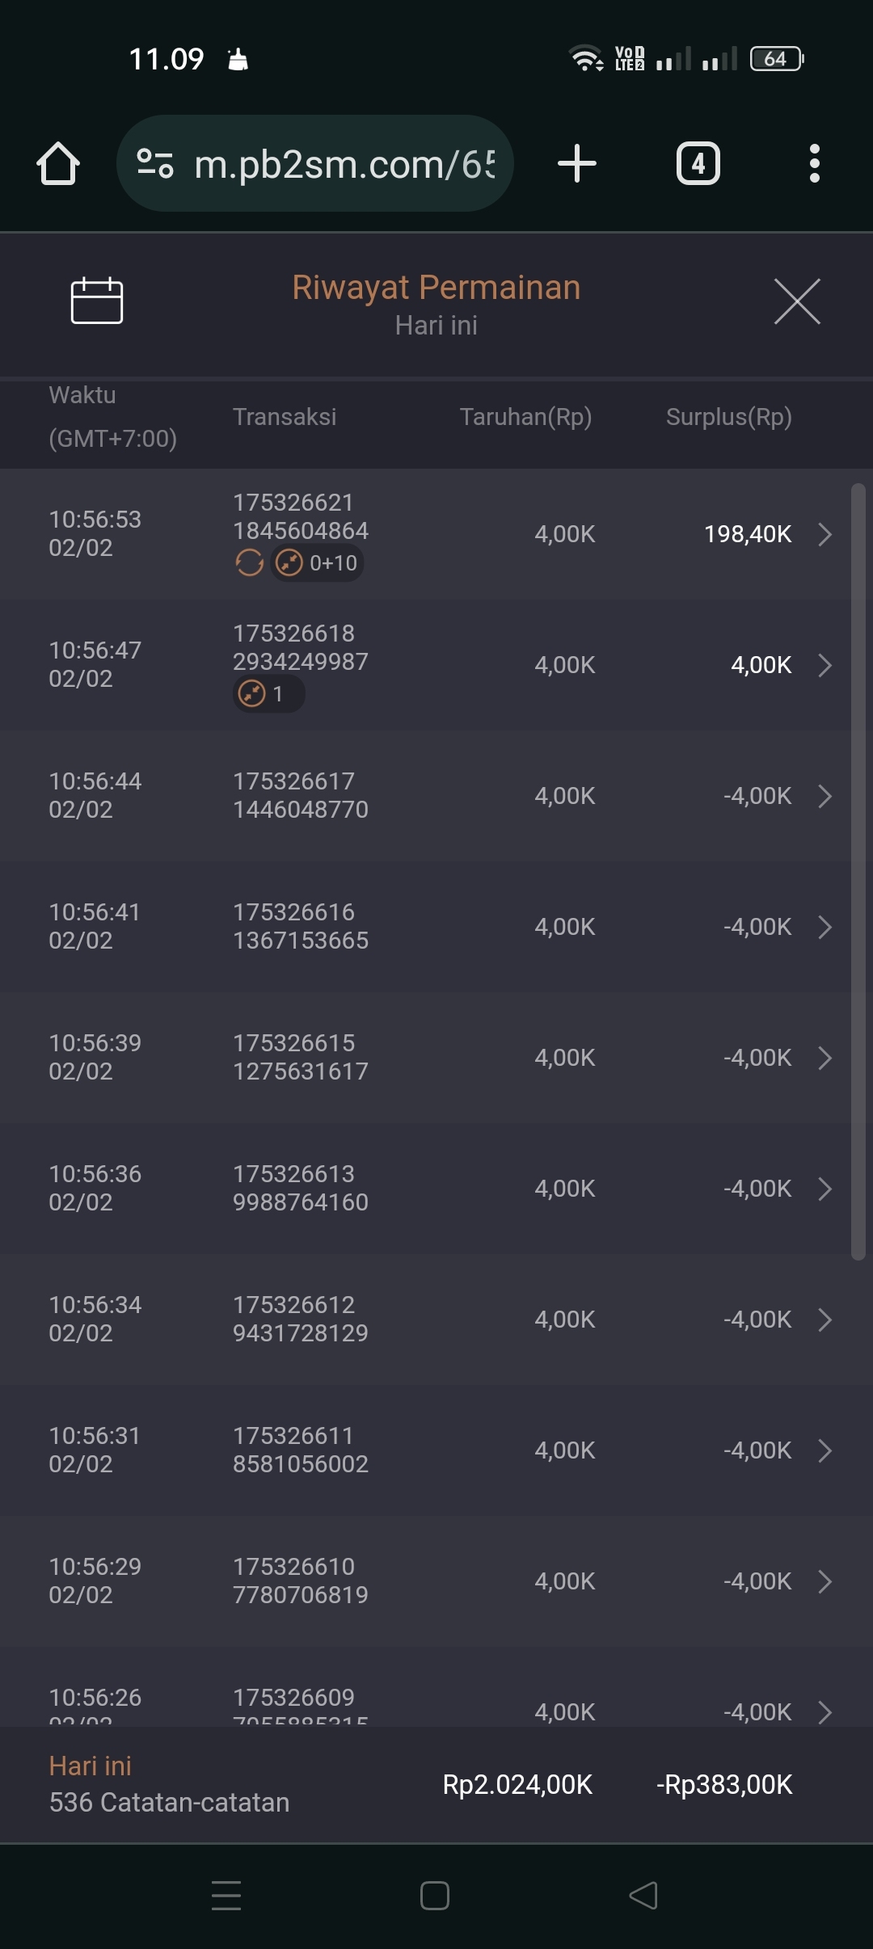Open the calendar date picker icon
Viewport: 873px width, 1949px height.
[96, 301]
